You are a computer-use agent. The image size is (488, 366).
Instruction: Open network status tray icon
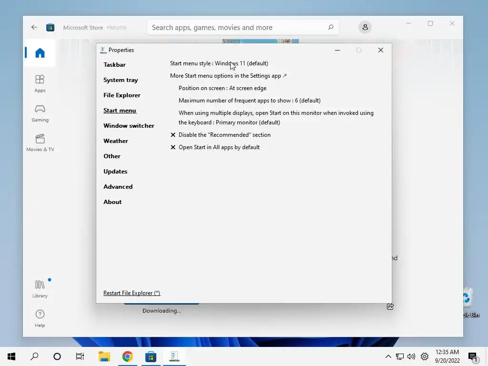point(400,356)
